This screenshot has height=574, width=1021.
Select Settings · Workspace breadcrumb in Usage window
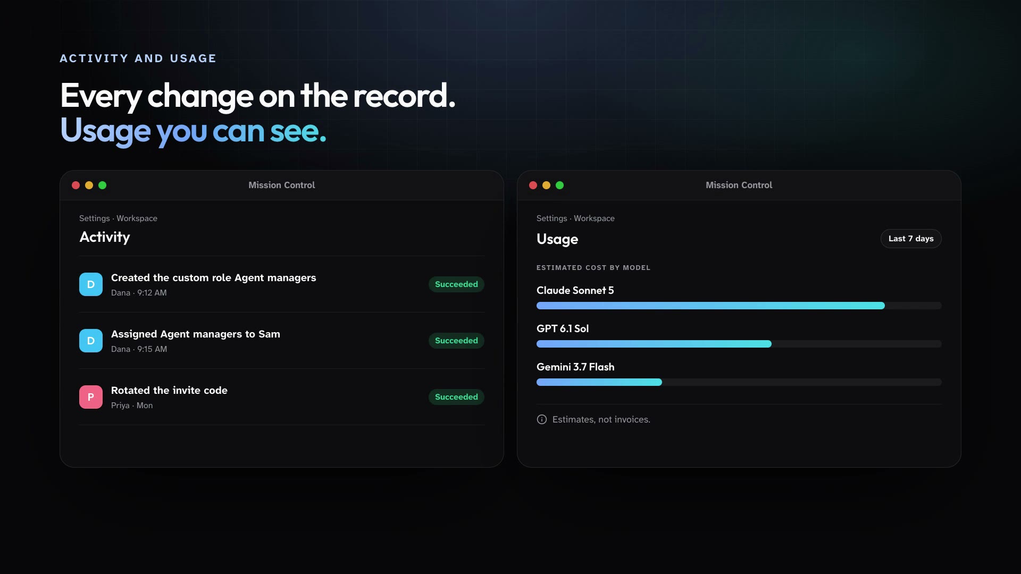pos(575,218)
